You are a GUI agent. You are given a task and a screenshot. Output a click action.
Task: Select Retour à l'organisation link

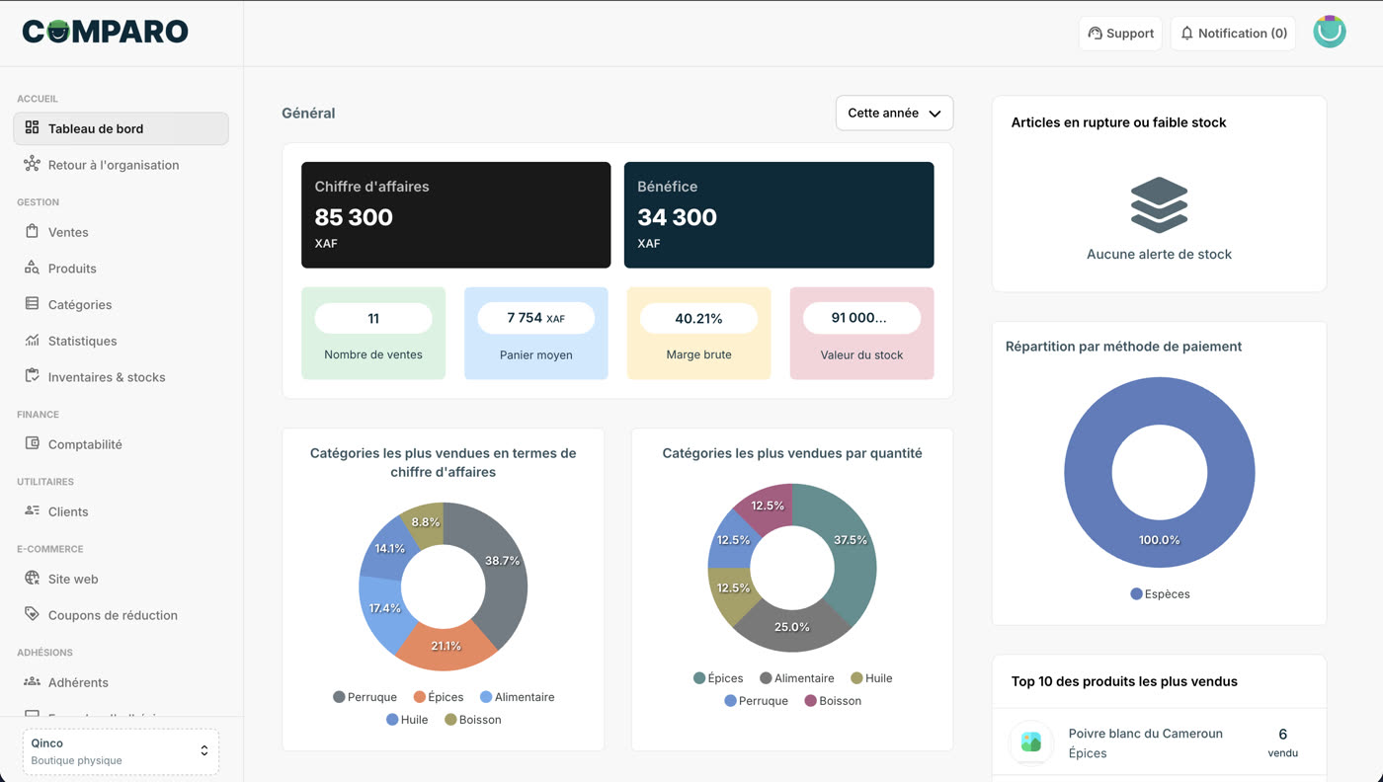(x=114, y=165)
